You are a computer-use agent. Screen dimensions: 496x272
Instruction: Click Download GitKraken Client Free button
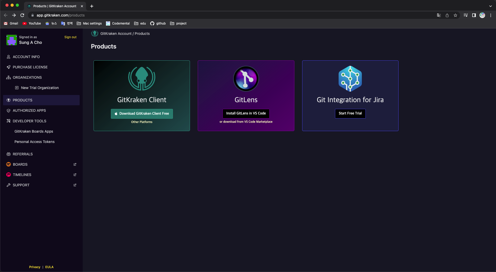click(142, 114)
